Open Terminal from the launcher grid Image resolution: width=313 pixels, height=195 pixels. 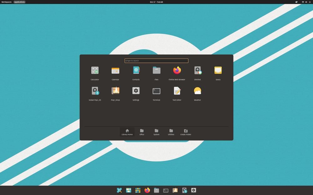click(156, 92)
